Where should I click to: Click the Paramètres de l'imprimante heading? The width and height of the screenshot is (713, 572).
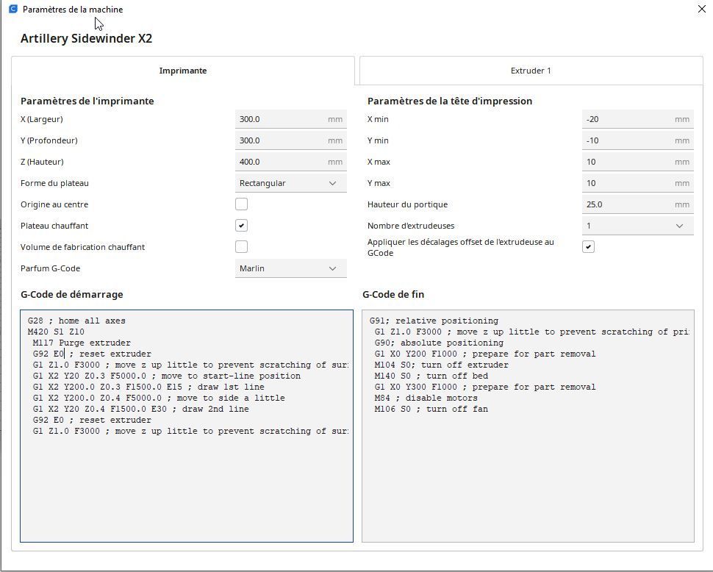pyautogui.click(x=87, y=101)
